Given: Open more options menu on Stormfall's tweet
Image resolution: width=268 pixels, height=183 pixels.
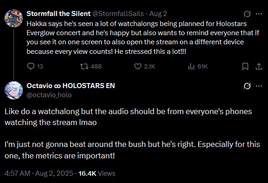Looking at the screenshot, I should click(259, 14).
